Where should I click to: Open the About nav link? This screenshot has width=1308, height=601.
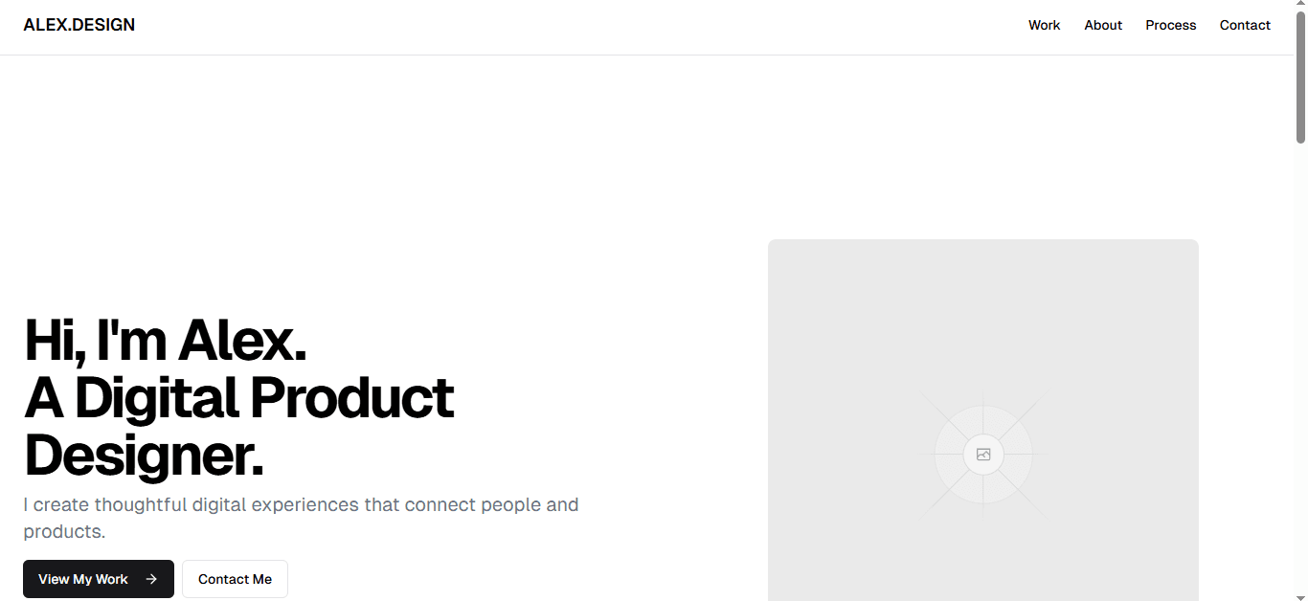[x=1103, y=25]
